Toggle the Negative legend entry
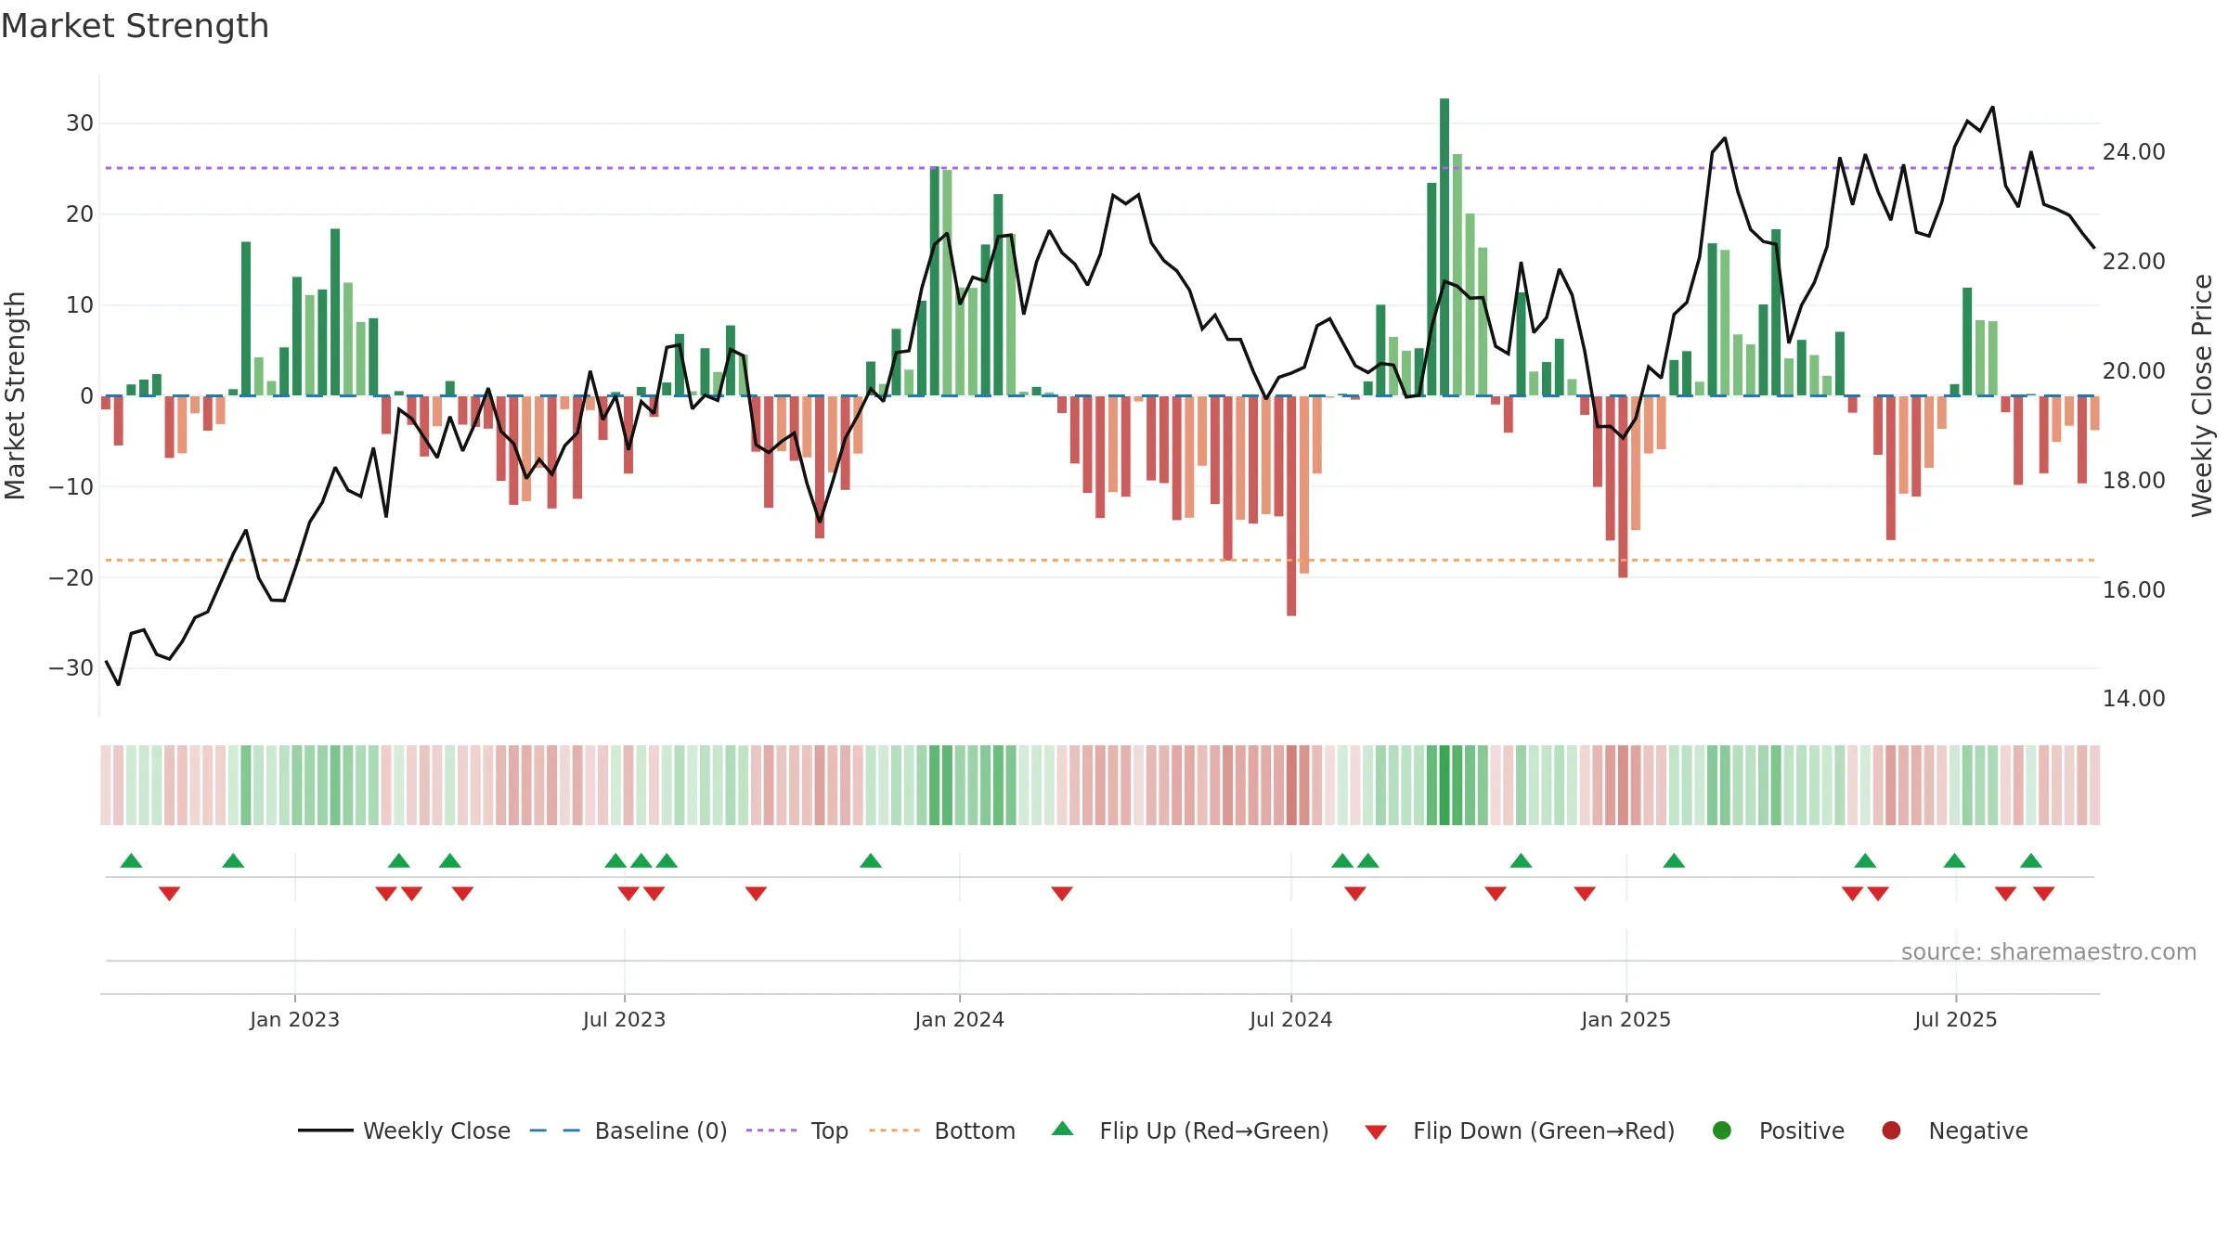Image resolution: width=2228 pixels, height=1253 pixels. [1954, 1130]
